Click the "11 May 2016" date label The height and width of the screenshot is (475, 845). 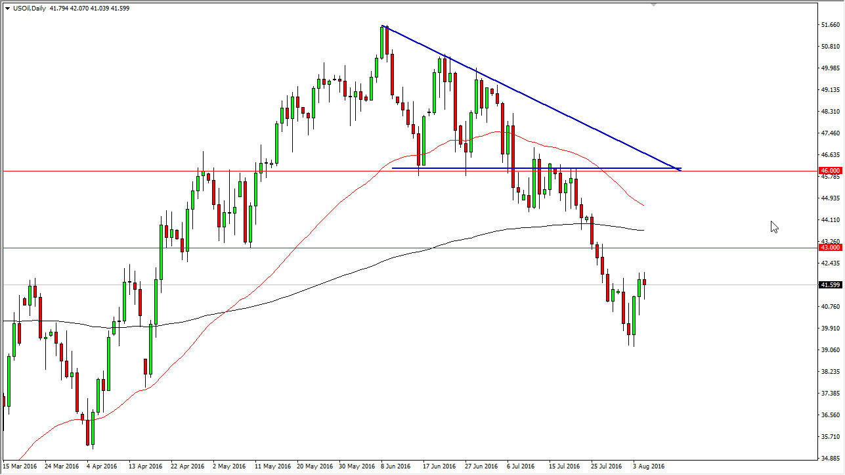[x=273, y=466]
